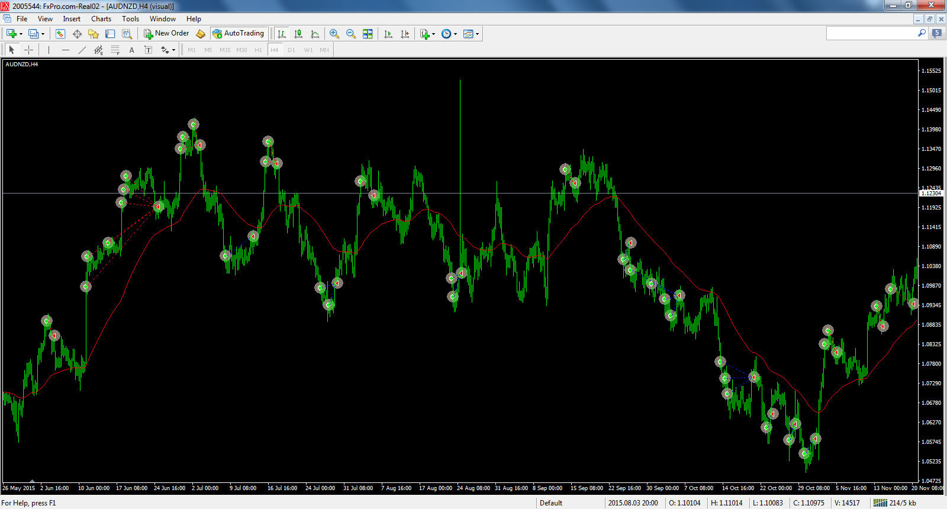947x509 pixels.
Task: Select the Vertical Line drawing tool
Action: tap(49, 50)
